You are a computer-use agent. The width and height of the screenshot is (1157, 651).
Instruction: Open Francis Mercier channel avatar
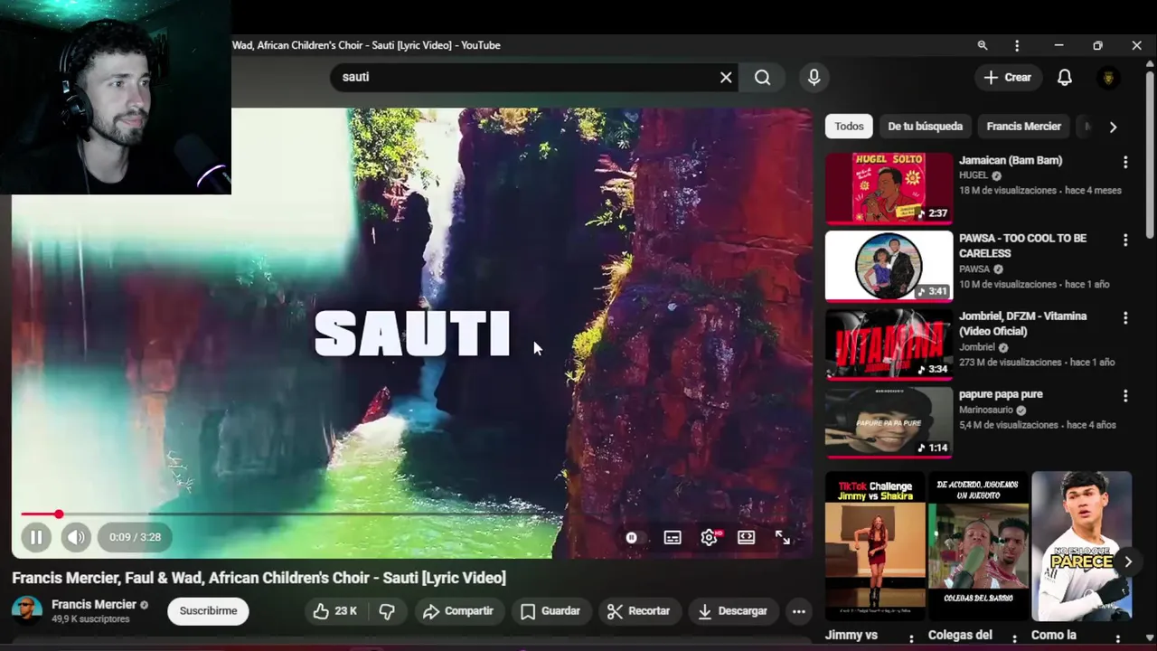click(26, 610)
